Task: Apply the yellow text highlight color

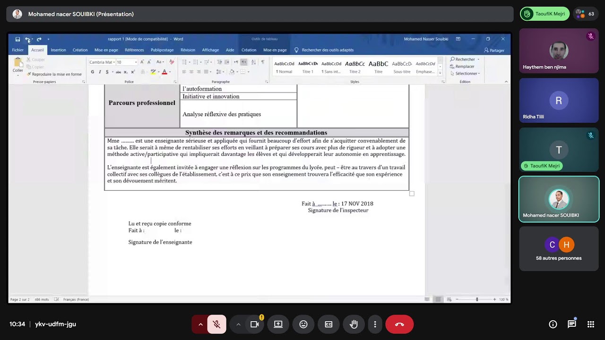Action: click(x=153, y=72)
